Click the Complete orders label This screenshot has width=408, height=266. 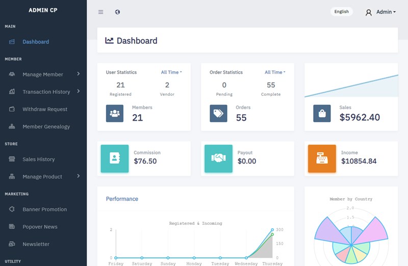click(x=271, y=94)
